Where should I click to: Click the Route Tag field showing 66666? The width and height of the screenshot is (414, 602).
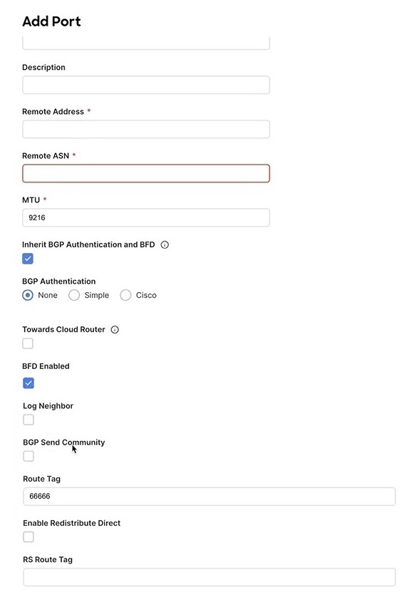click(x=209, y=497)
